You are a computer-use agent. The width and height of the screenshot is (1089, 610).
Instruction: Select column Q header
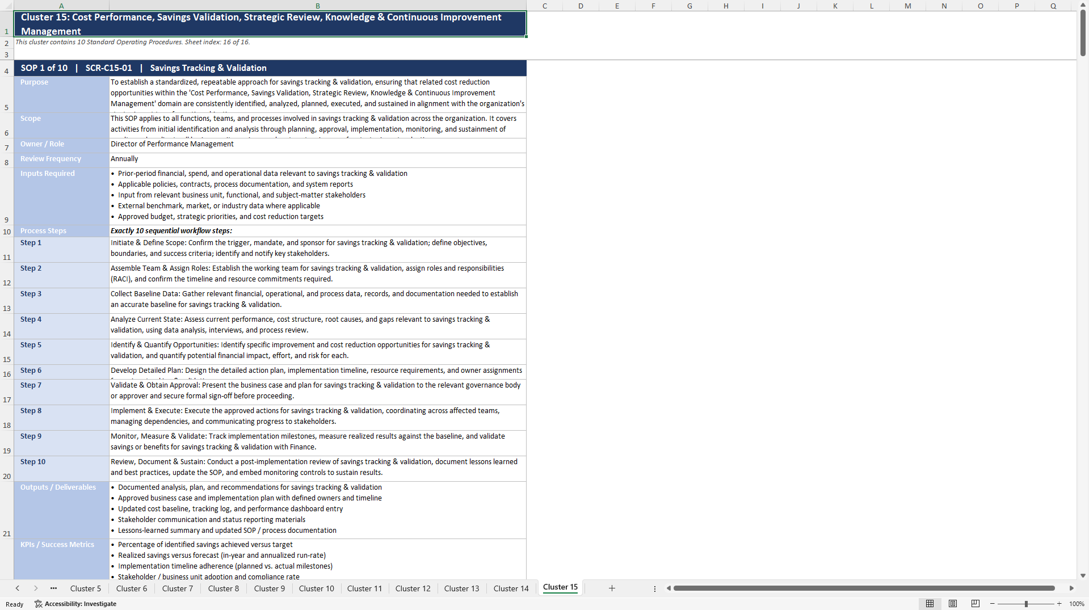[x=1053, y=6]
